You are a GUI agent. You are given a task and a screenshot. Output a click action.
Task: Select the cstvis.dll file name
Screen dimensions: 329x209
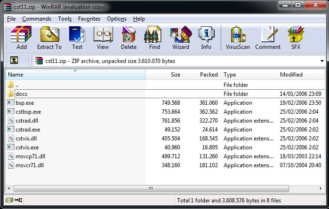point(26,139)
